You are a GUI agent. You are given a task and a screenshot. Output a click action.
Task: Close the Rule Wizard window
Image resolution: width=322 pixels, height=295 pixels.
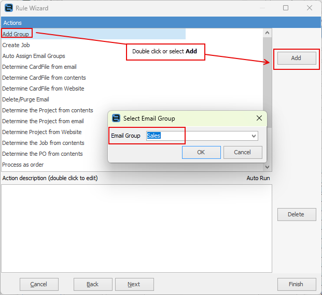tap(310, 8)
